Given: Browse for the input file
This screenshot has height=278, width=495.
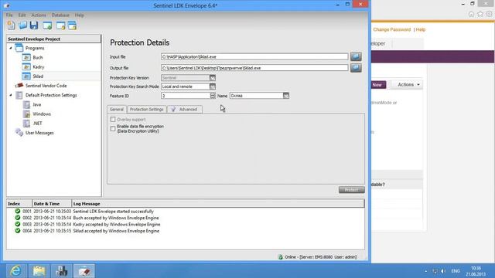Looking at the screenshot, I should (356, 56).
